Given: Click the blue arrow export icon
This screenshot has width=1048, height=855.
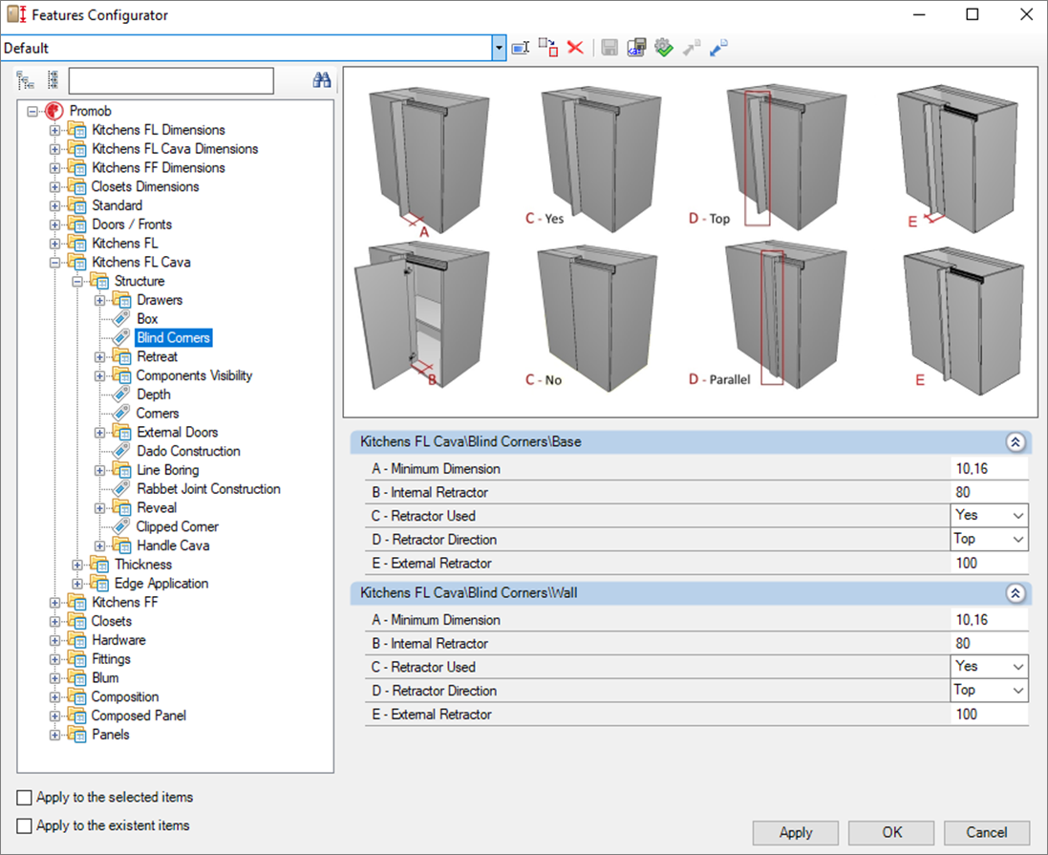Looking at the screenshot, I should [x=718, y=48].
